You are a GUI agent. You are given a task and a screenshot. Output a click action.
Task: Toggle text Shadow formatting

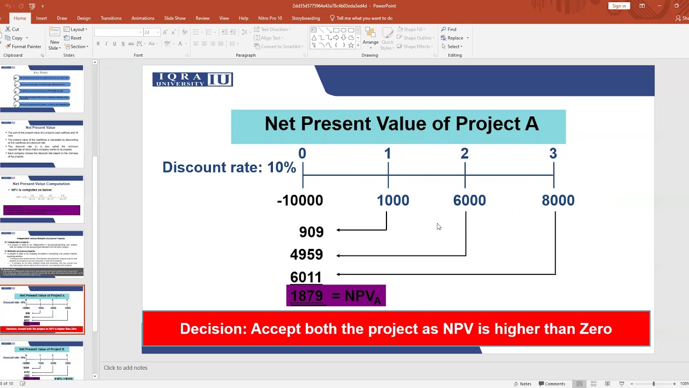pyautogui.click(x=123, y=44)
